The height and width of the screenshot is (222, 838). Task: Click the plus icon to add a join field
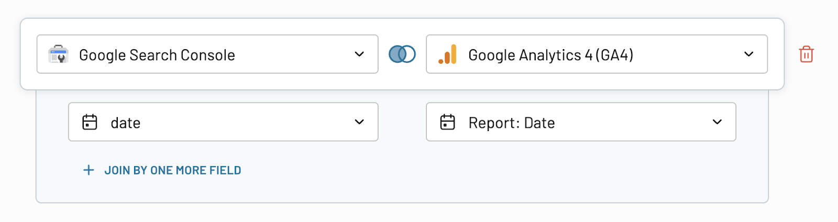[x=89, y=170]
